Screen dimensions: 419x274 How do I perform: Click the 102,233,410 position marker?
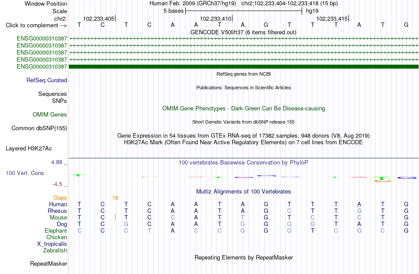coord(216,18)
